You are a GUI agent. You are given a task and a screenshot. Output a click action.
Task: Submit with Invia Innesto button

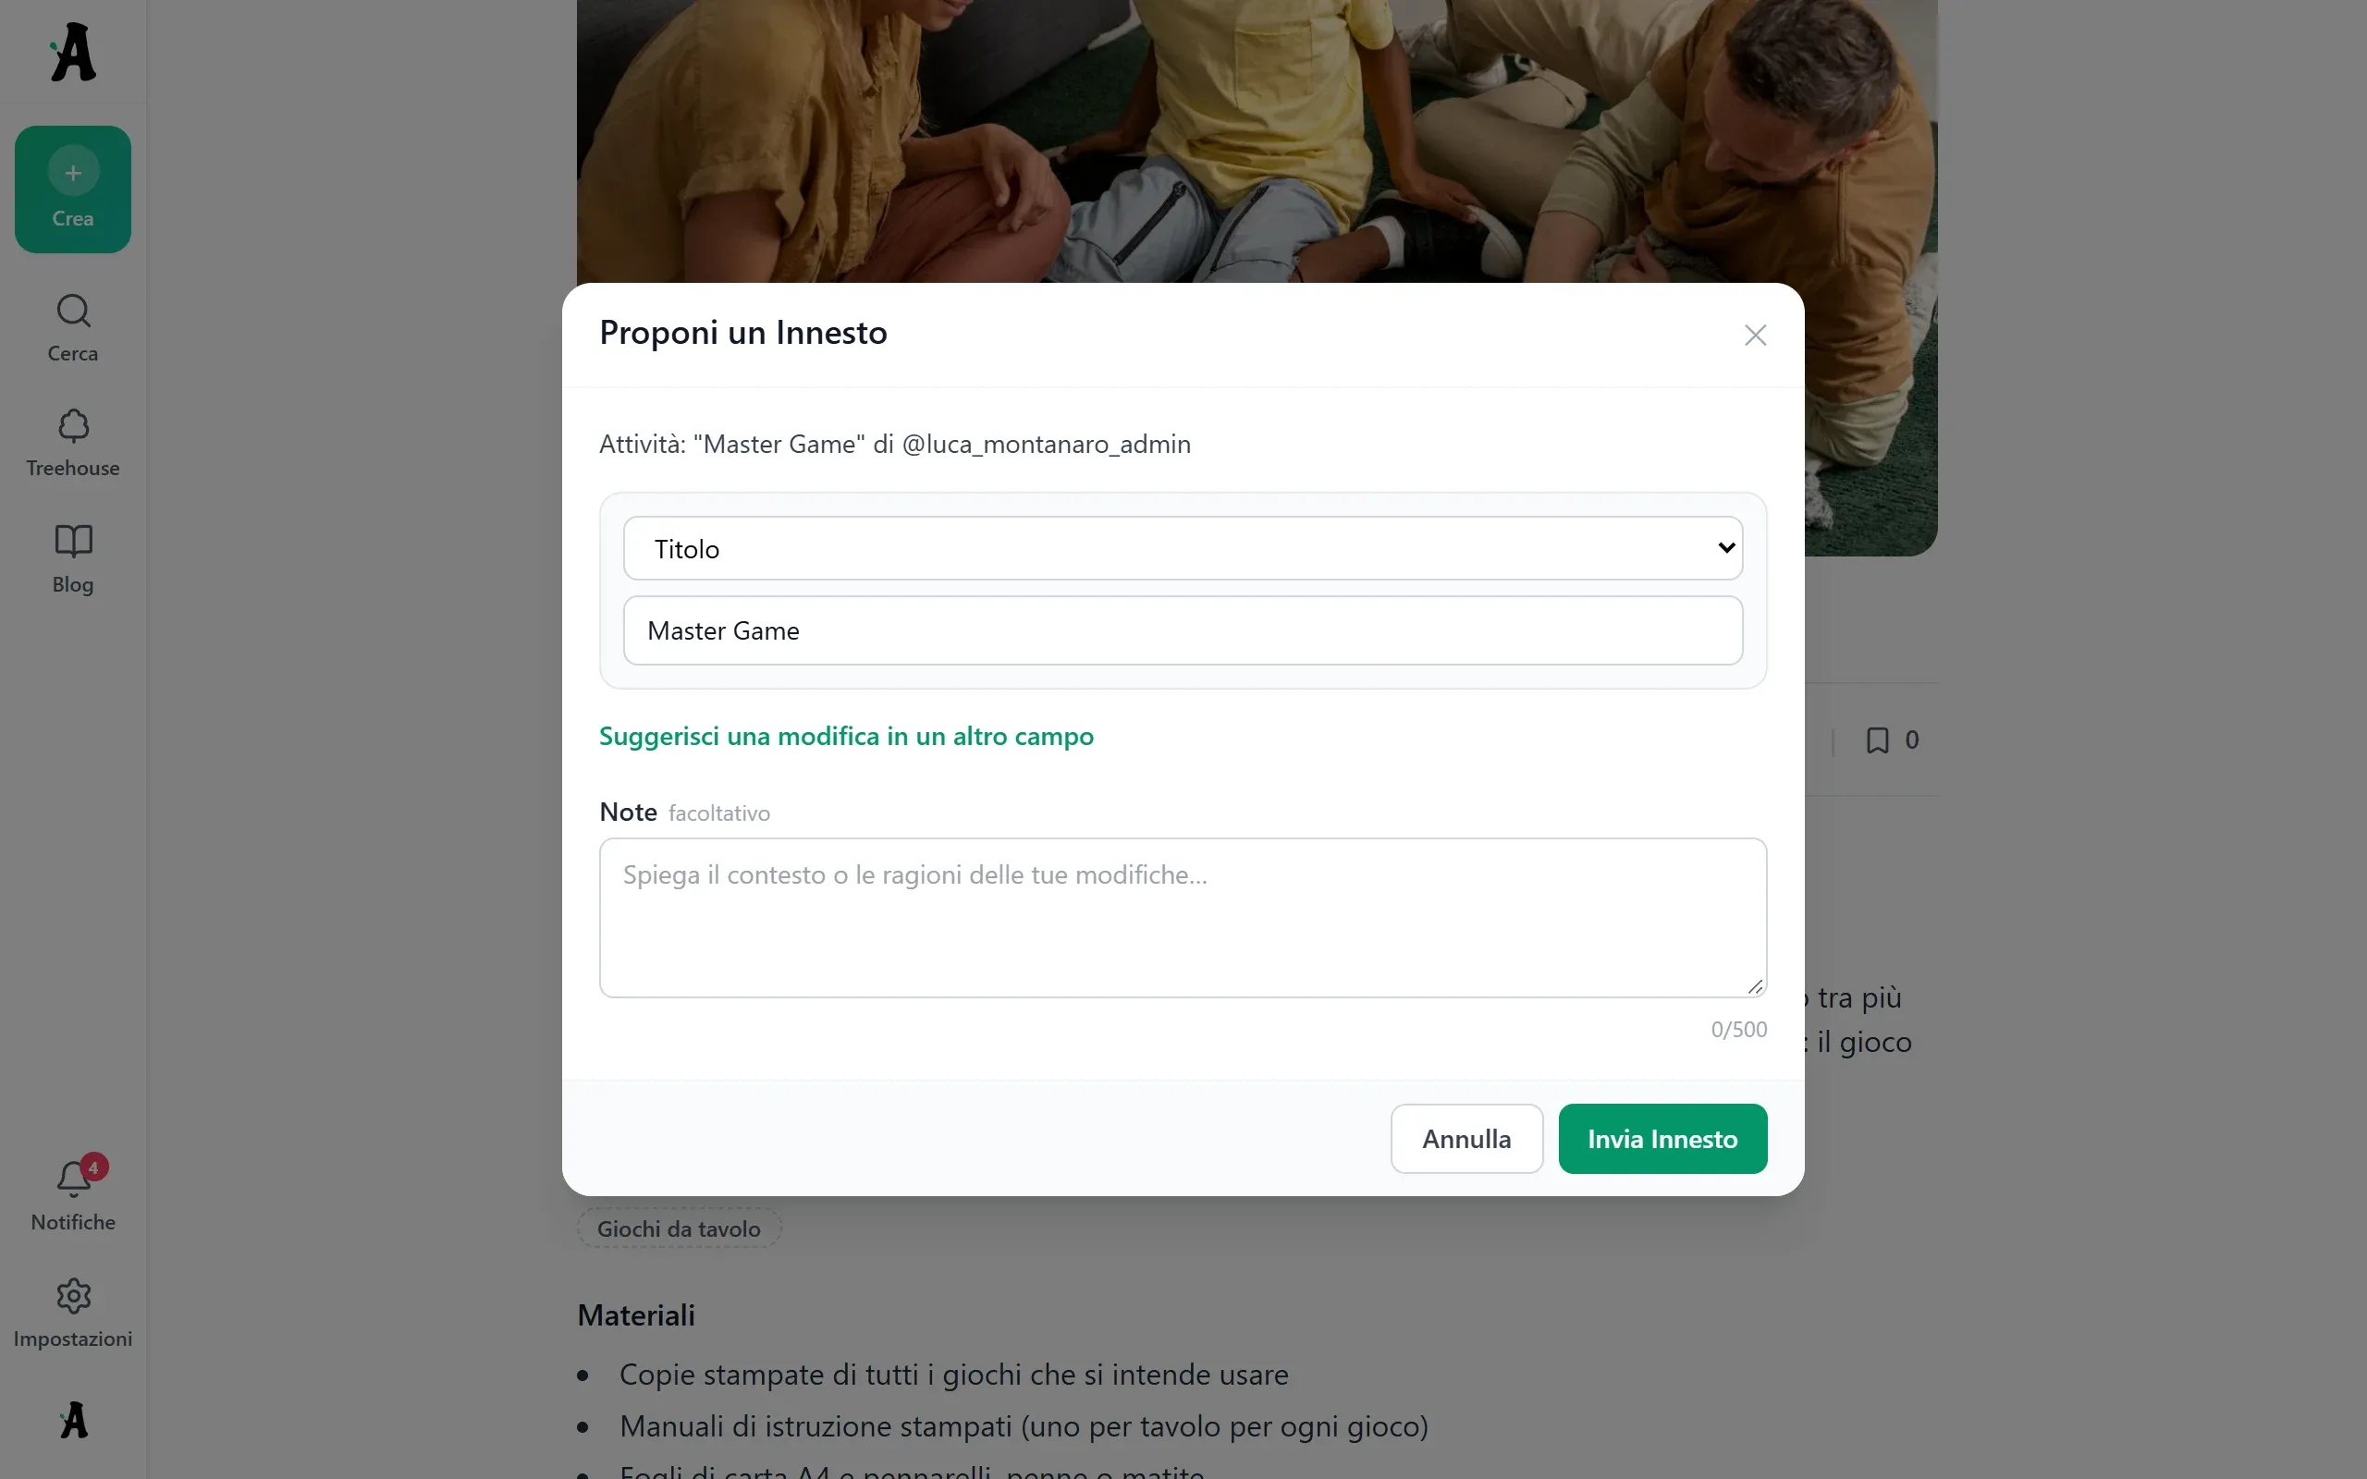pyautogui.click(x=1662, y=1139)
